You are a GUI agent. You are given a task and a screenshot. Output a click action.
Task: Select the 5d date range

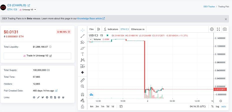pos(108,106)
